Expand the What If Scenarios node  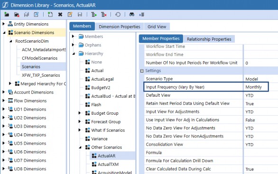point(80,130)
